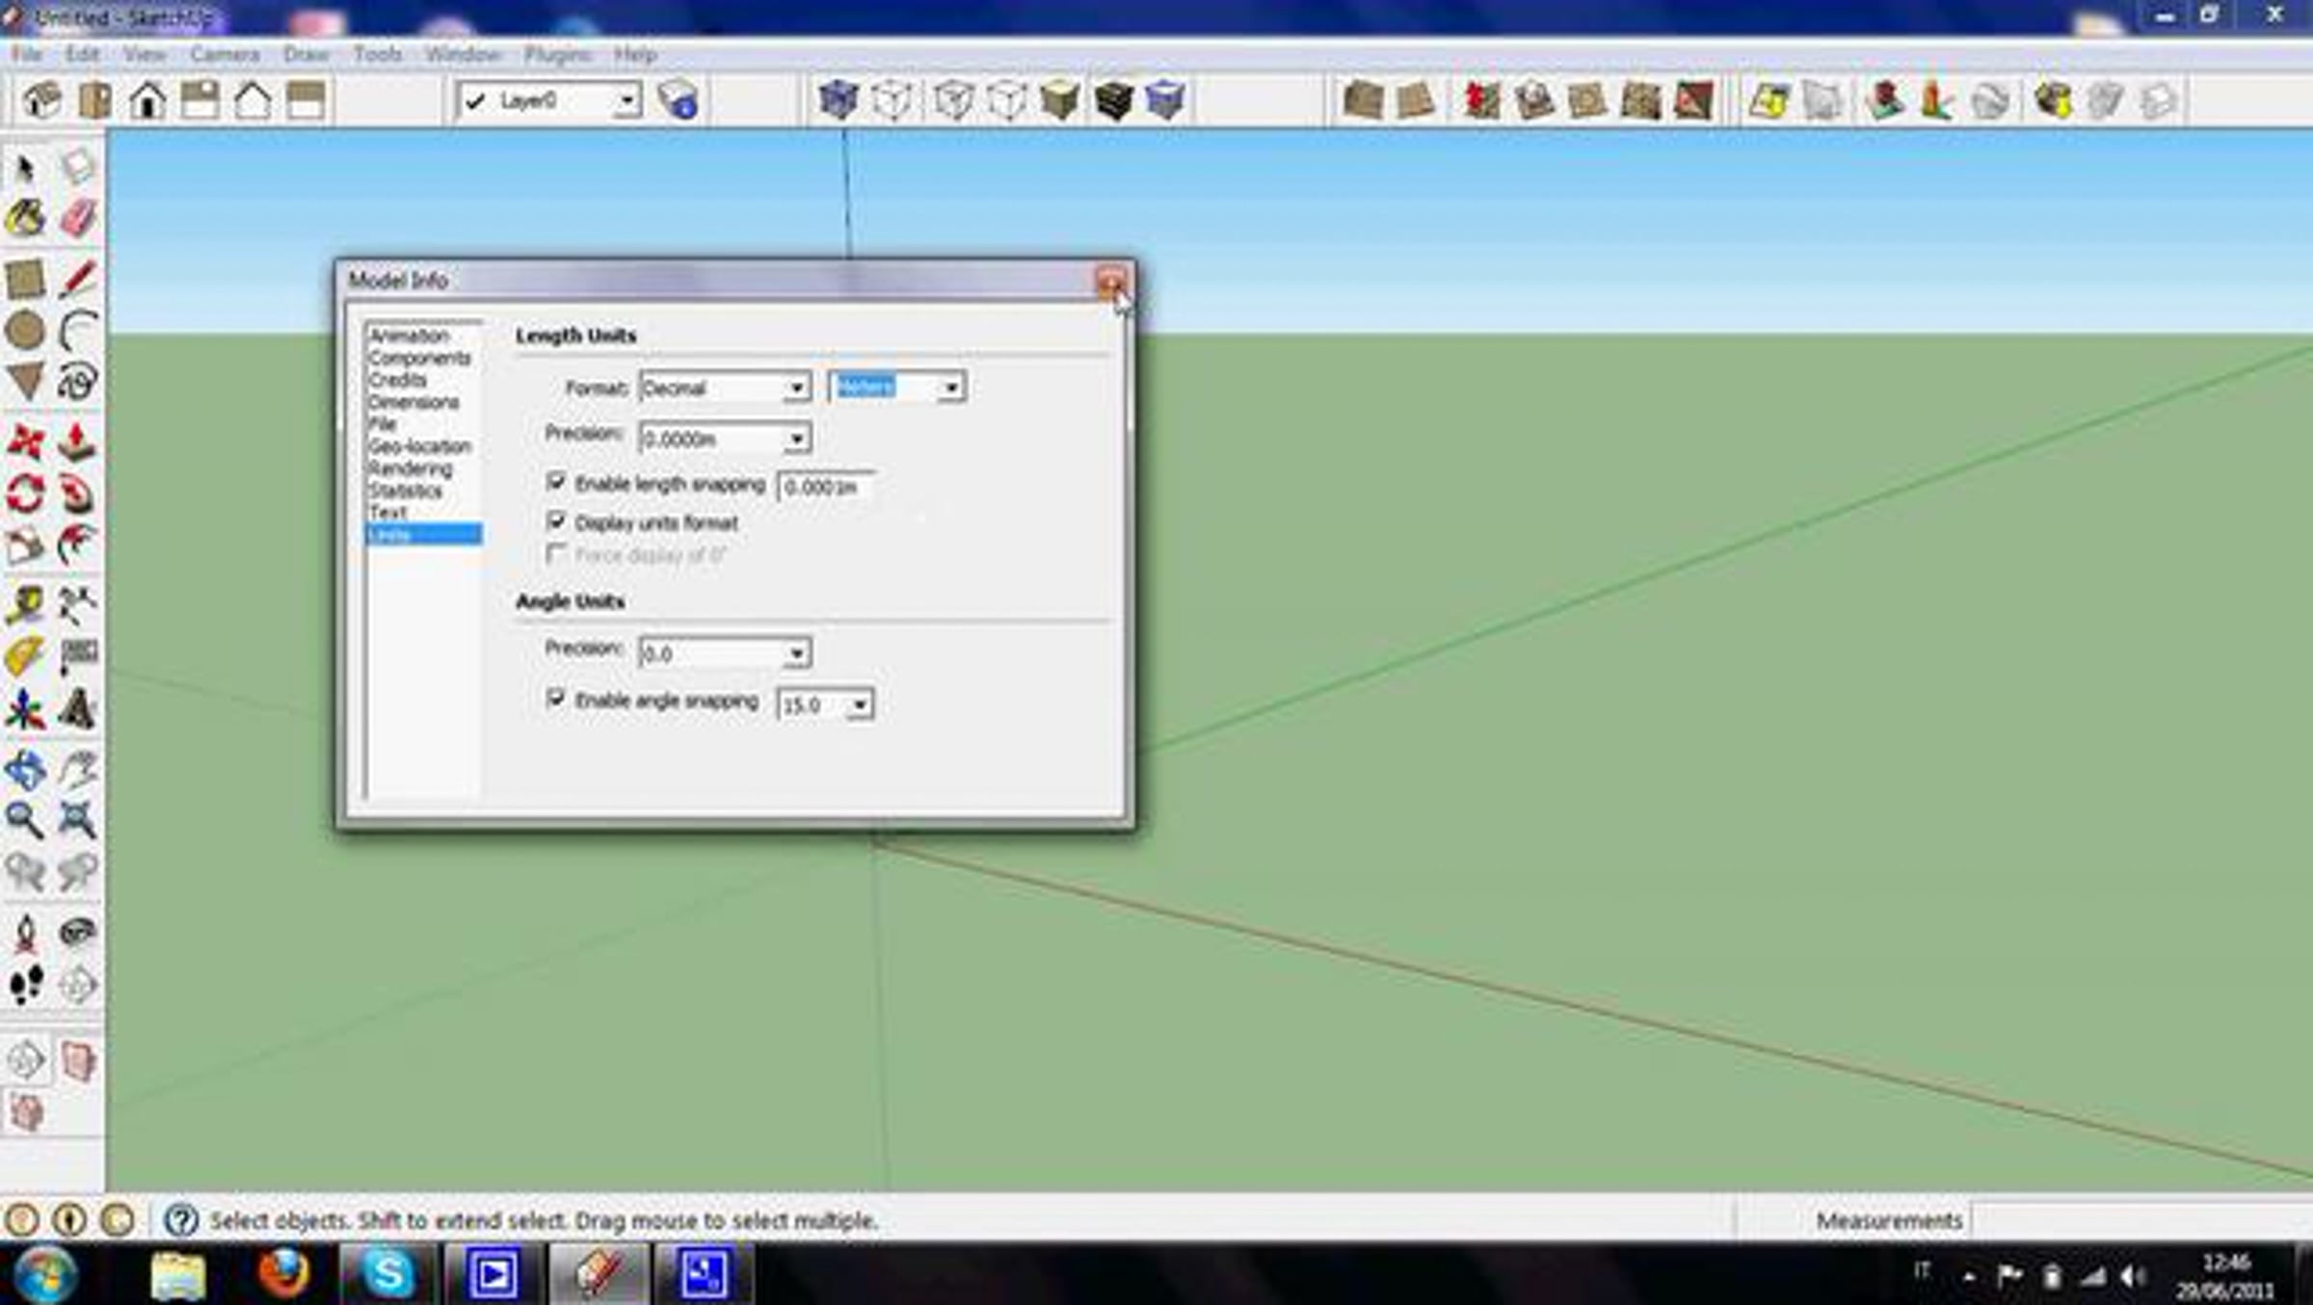This screenshot has width=2313, height=1305.
Task: Select the Circle drawing tool
Action: [25, 331]
